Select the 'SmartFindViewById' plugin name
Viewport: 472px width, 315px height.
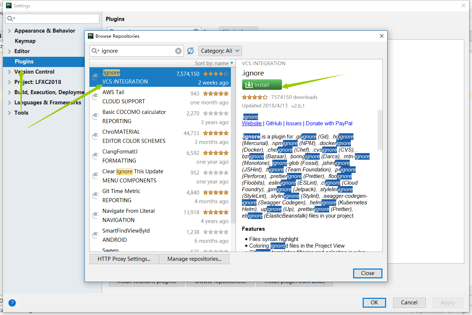[x=126, y=231]
